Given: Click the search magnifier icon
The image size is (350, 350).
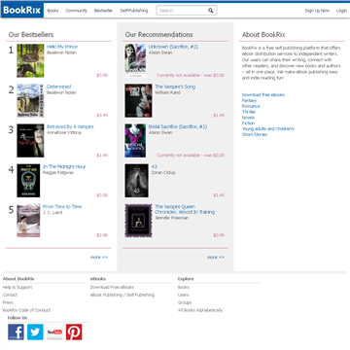Looking at the screenshot, I should click(x=211, y=11).
